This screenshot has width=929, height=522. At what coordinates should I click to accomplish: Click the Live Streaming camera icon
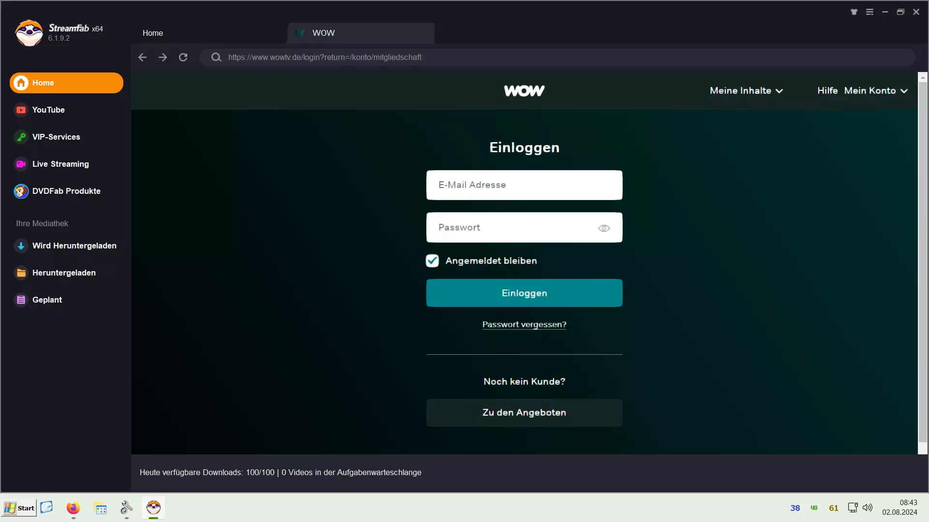point(21,164)
